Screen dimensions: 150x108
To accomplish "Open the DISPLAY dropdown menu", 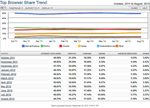I will (x=47, y=8).
